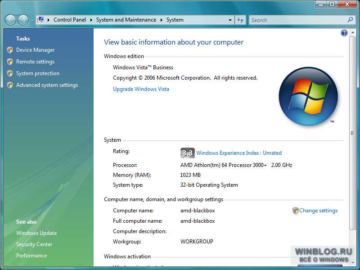Image resolution: width=360 pixels, height=270 pixels.
Task: Click the vertical scrollbar thumb
Action: click(352, 133)
